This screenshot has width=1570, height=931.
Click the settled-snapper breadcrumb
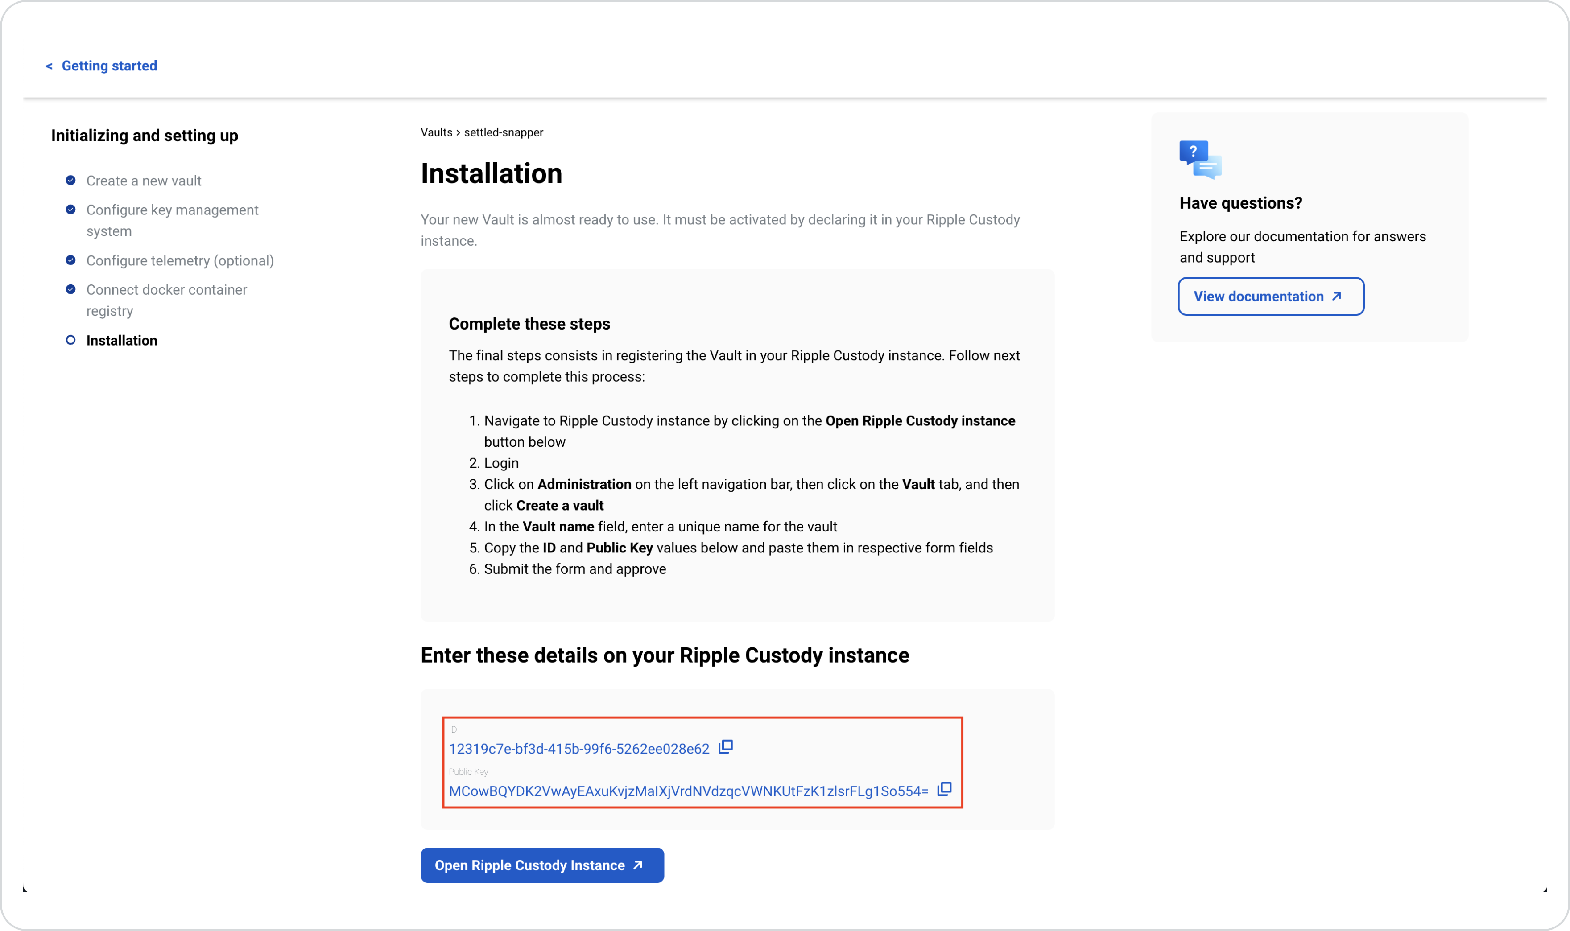point(503,132)
